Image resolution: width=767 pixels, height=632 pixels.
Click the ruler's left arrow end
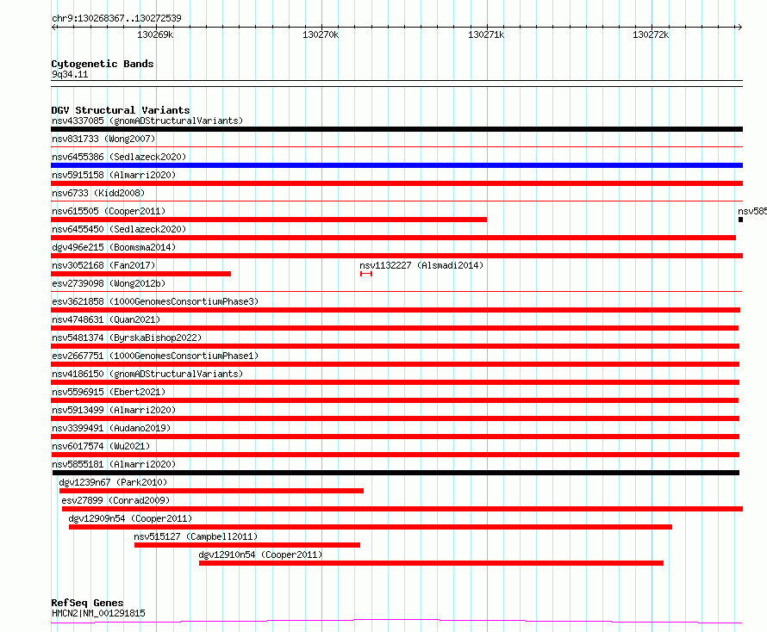pos(53,27)
